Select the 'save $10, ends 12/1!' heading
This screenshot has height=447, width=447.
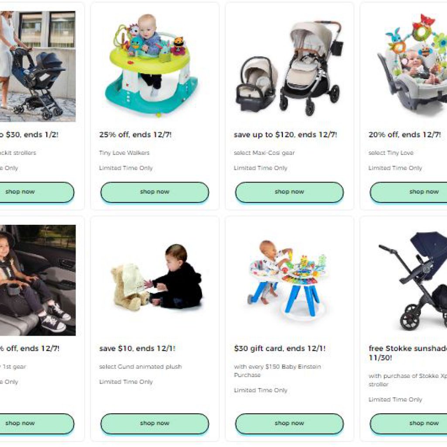[137, 348]
